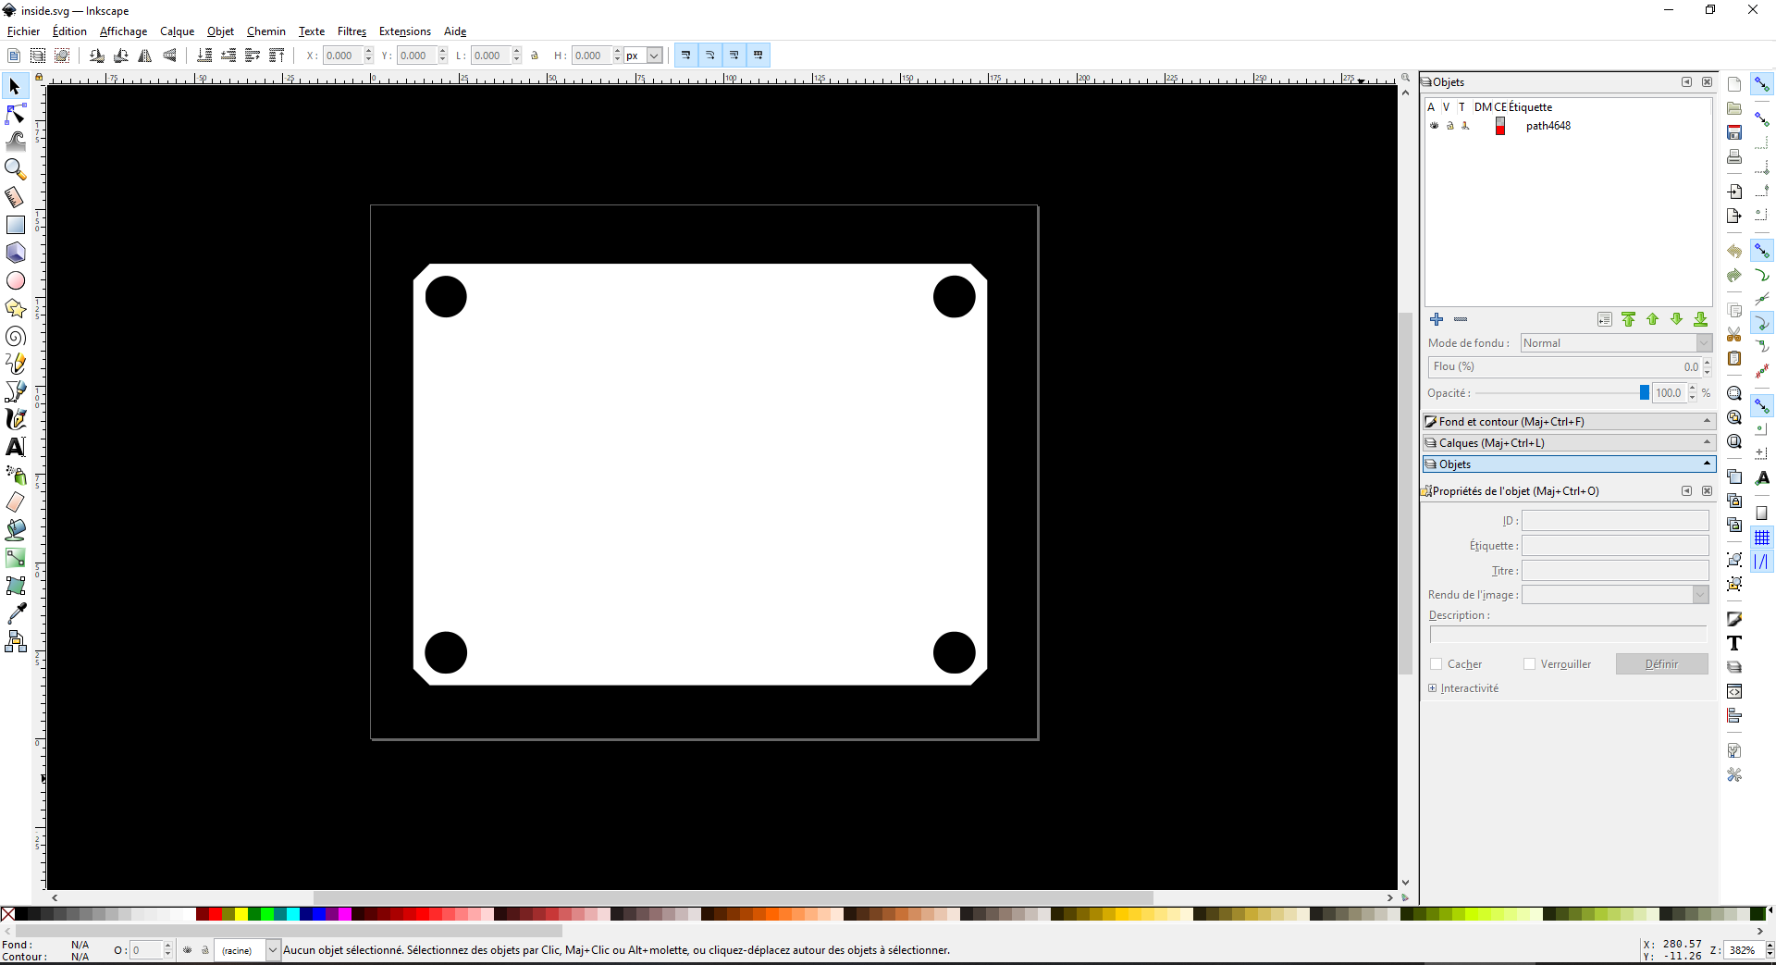Open the Mode de fondu dropdown
This screenshot has height=965, width=1776.
[1616, 343]
